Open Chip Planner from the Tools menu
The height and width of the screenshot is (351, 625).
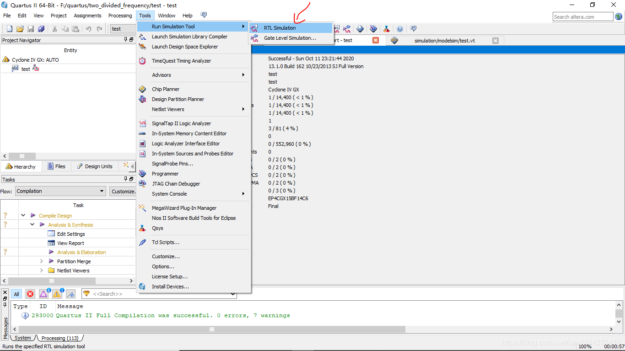click(194, 89)
